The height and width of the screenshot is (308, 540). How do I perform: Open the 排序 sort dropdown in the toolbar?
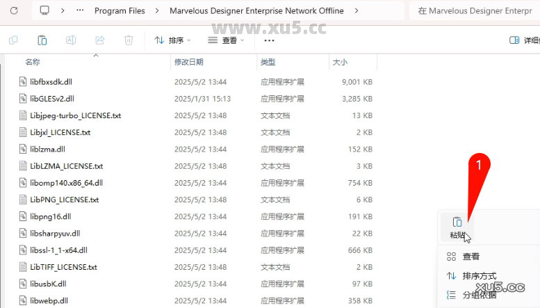172,40
